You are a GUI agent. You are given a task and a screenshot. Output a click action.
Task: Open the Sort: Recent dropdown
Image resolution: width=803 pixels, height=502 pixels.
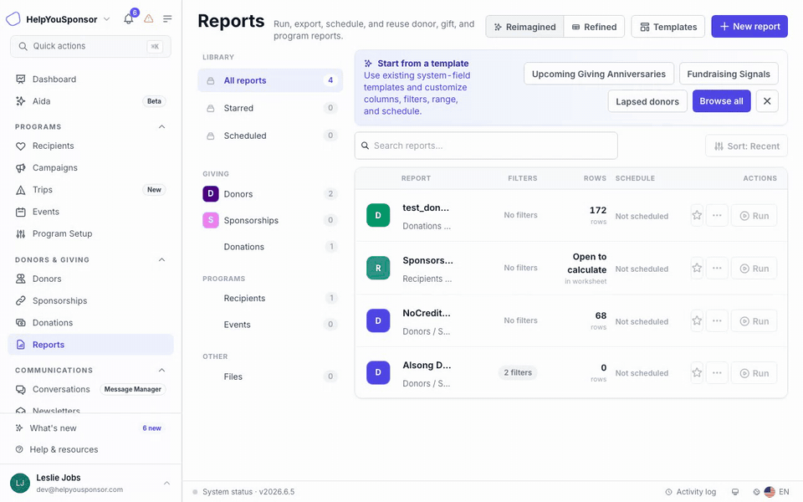click(746, 146)
